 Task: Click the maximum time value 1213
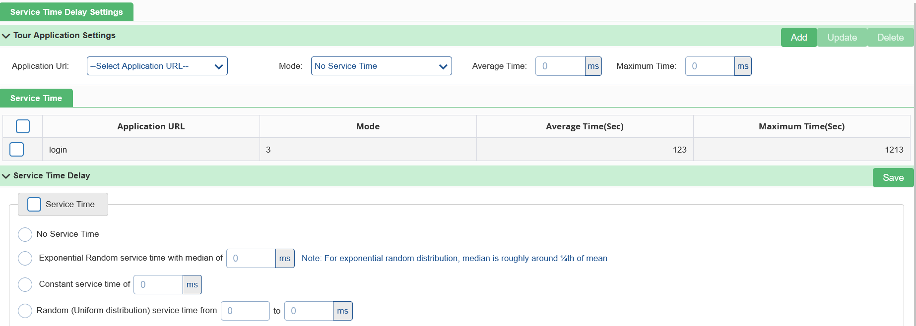pyautogui.click(x=894, y=150)
